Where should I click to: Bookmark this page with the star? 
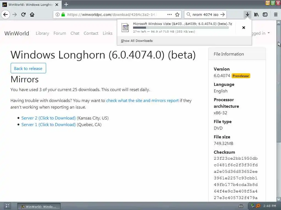(x=177, y=14)
